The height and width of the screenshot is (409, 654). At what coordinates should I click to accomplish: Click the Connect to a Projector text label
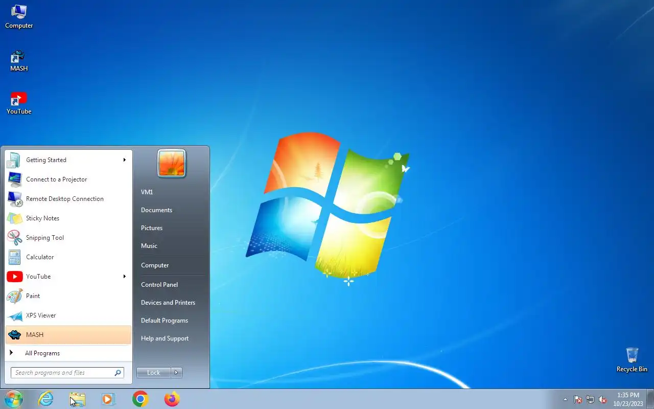tap(57, 179)
